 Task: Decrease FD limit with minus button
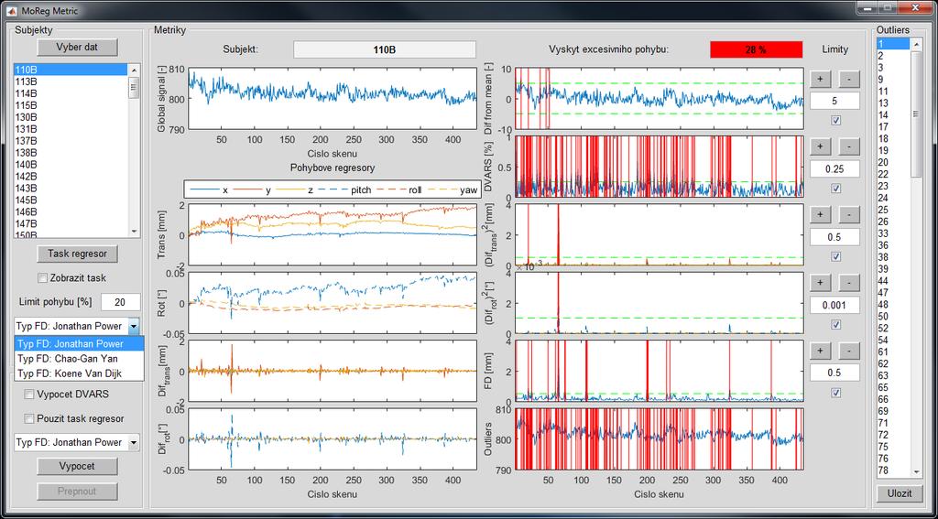pyautogui.click(x=849, y=351)
